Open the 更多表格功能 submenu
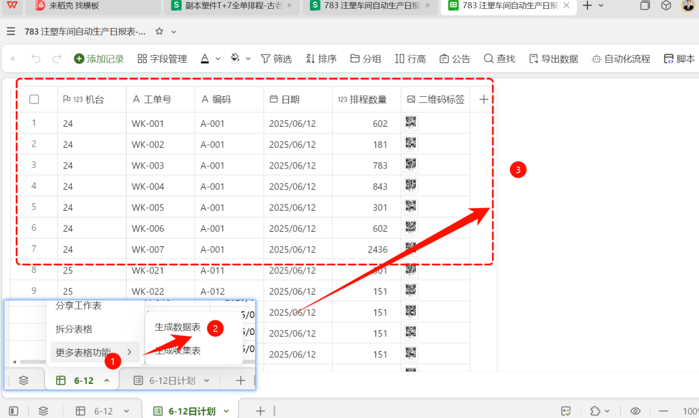Screen dimensions: 699x418 click(95, 353)
